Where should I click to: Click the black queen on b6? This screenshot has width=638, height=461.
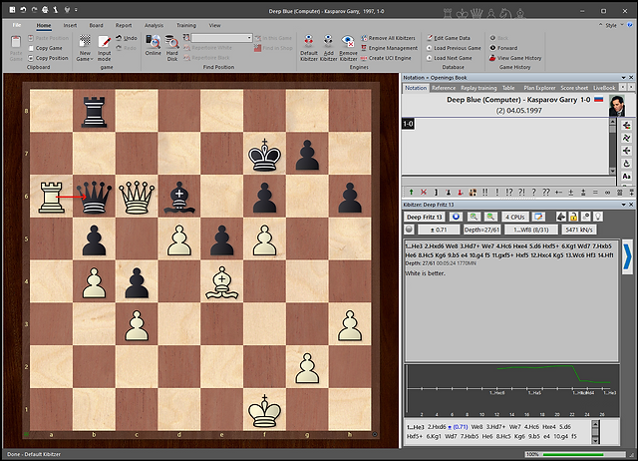[x=94, y=198]
